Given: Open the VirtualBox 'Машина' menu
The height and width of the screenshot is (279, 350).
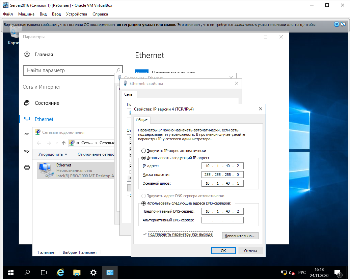Looking at the screenshot, I should [x=26, y=14].
